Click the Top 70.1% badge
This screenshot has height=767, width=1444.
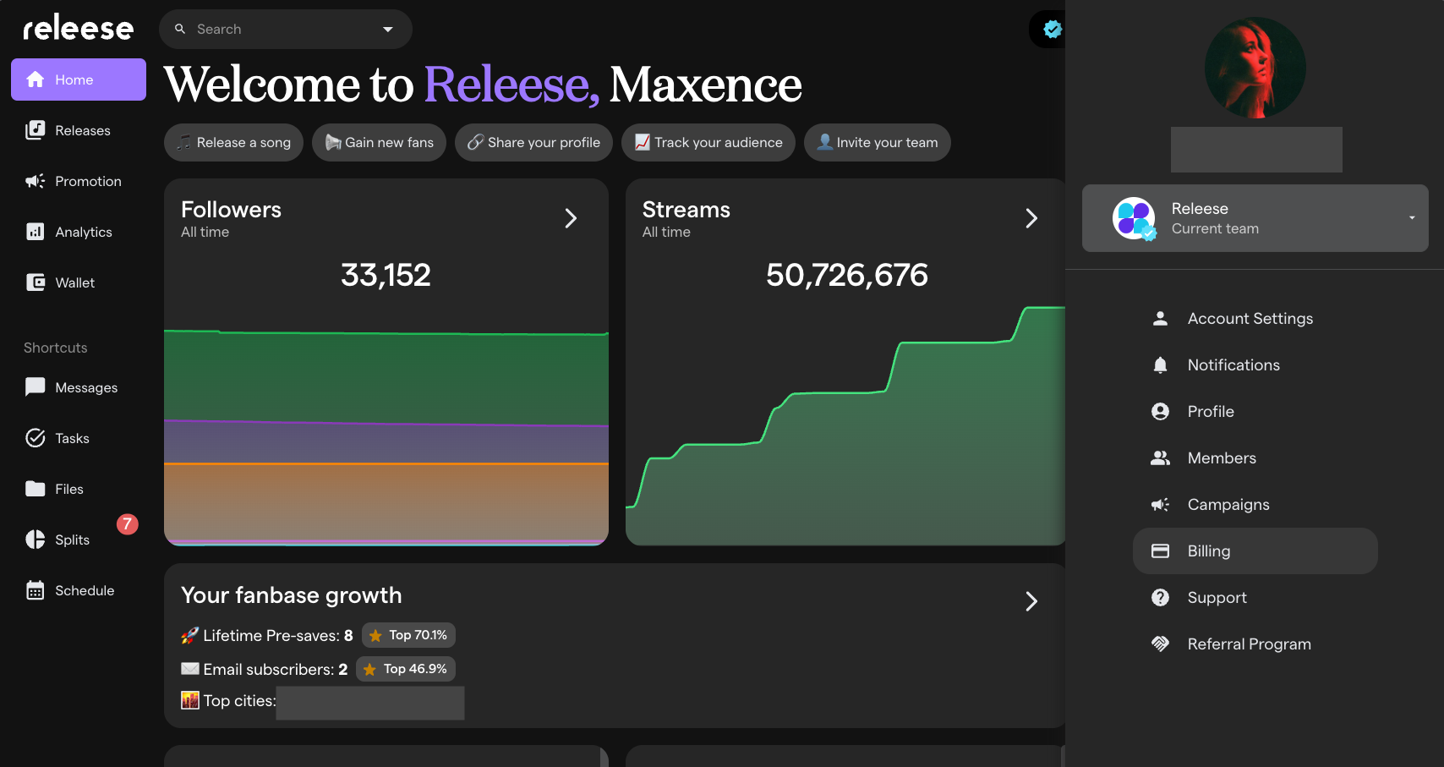point(409,635)
